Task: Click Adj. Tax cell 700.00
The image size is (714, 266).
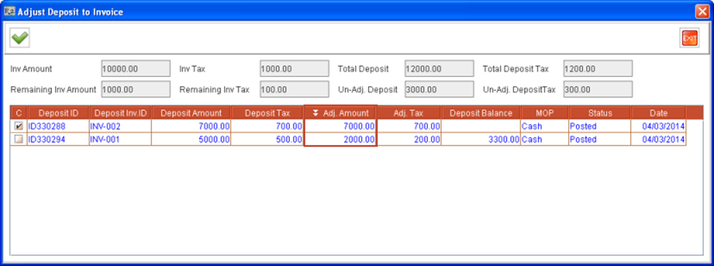Action: pos(409,126)
